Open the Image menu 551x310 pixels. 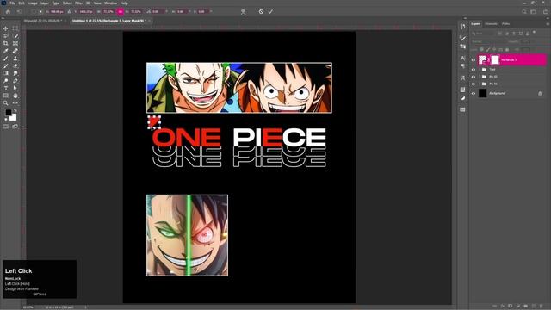point(33,3)
